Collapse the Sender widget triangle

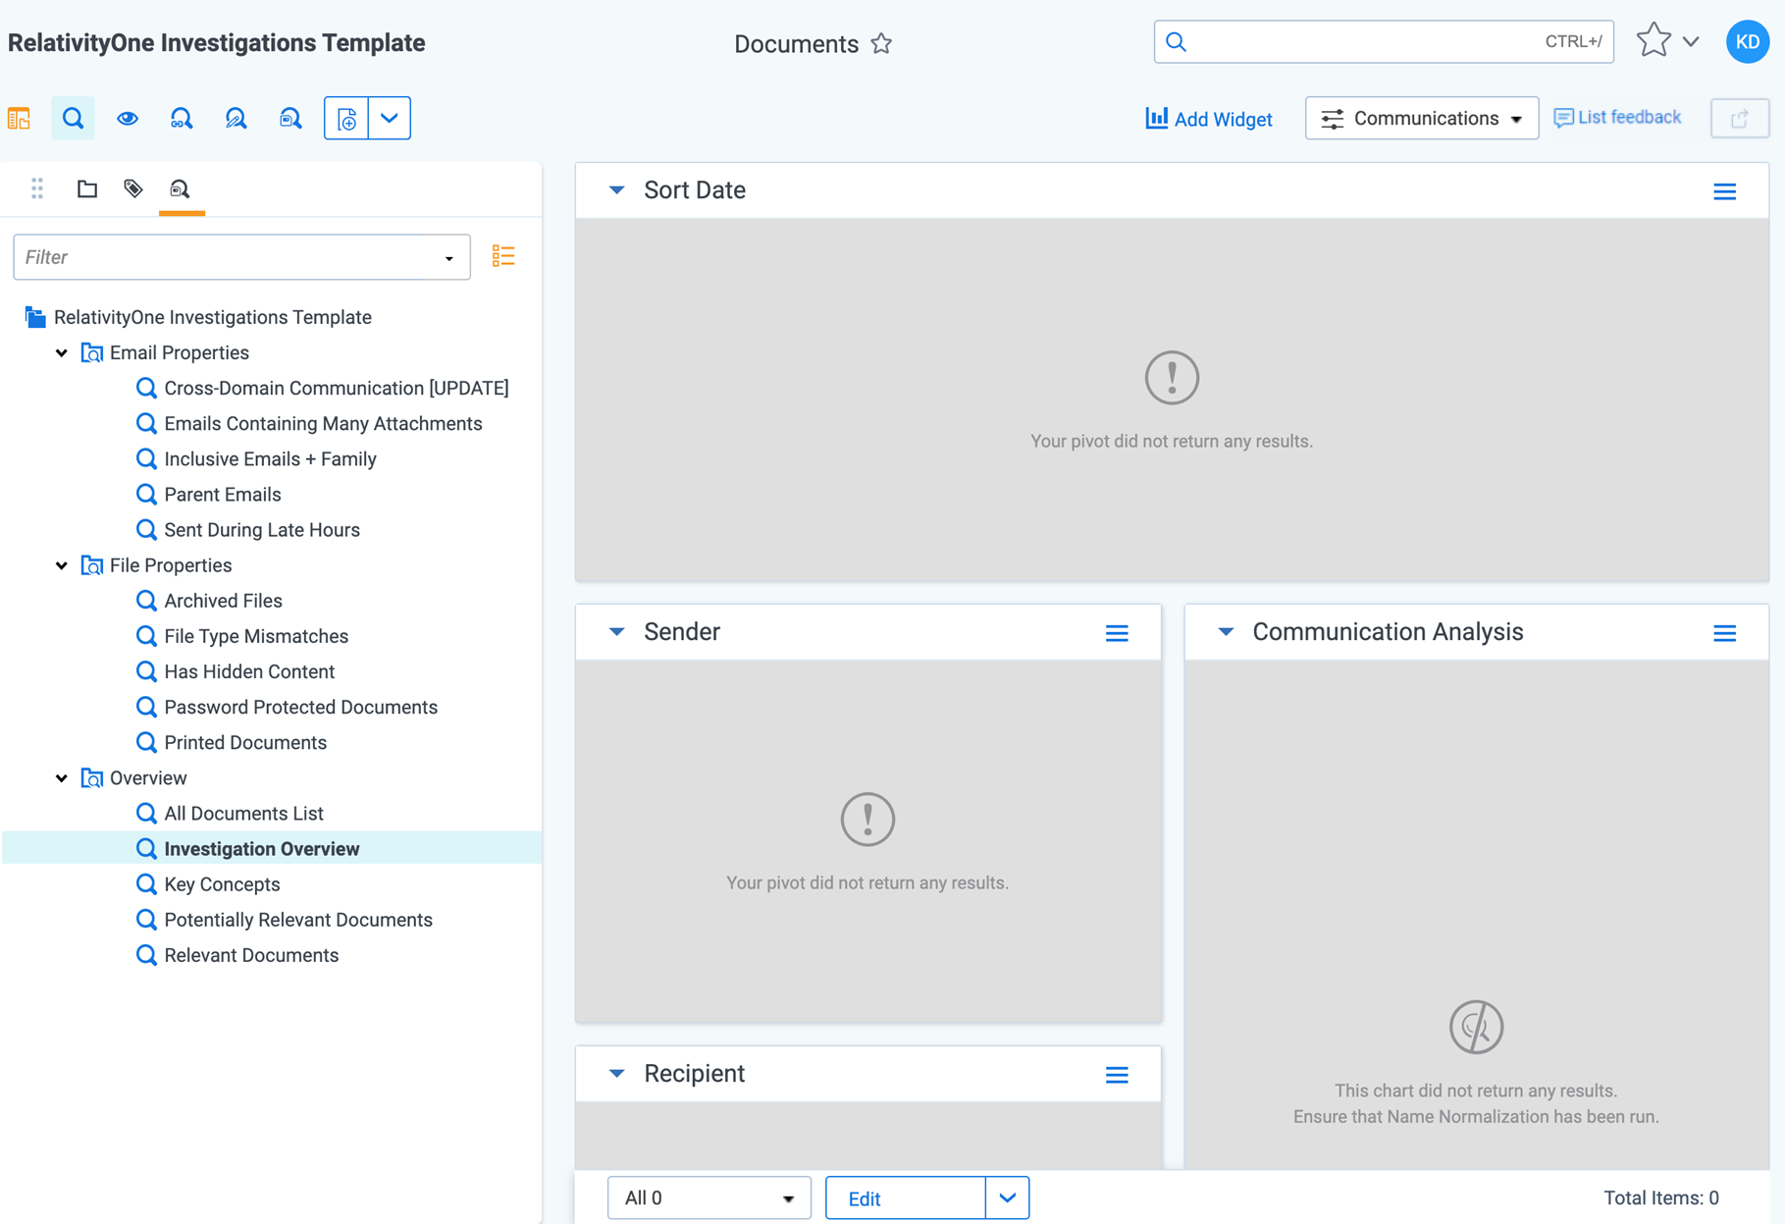click(x=616, y=632)
